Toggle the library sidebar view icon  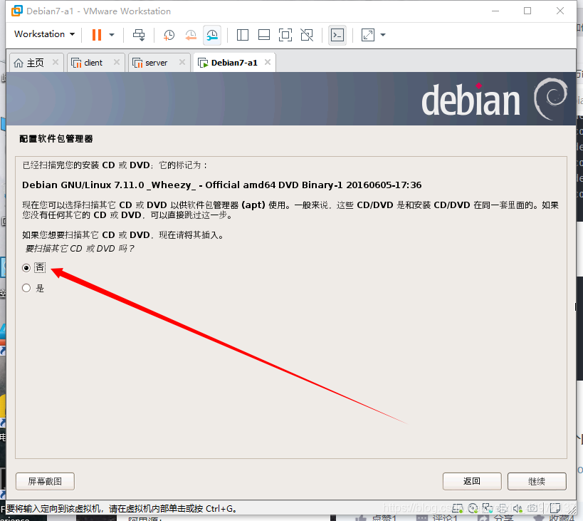coord(243,35)
